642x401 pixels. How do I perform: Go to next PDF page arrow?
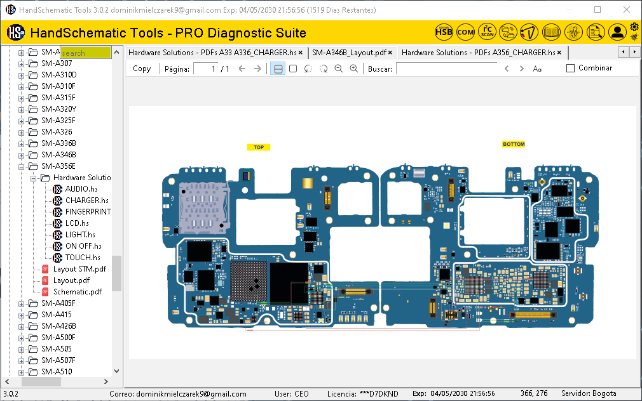(x=257, y=69)
